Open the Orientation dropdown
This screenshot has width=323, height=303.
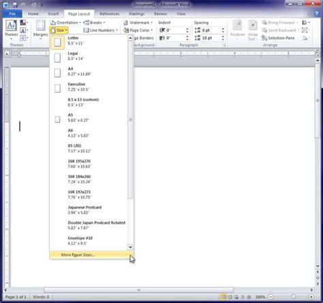(x=65, y=23)
